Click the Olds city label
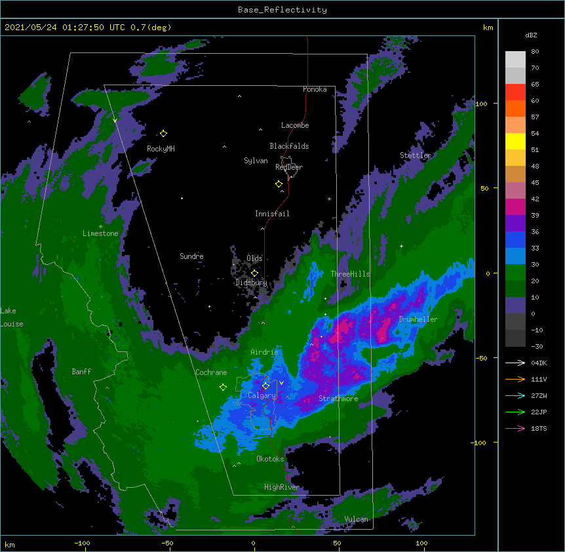 [x=254, y=258]
